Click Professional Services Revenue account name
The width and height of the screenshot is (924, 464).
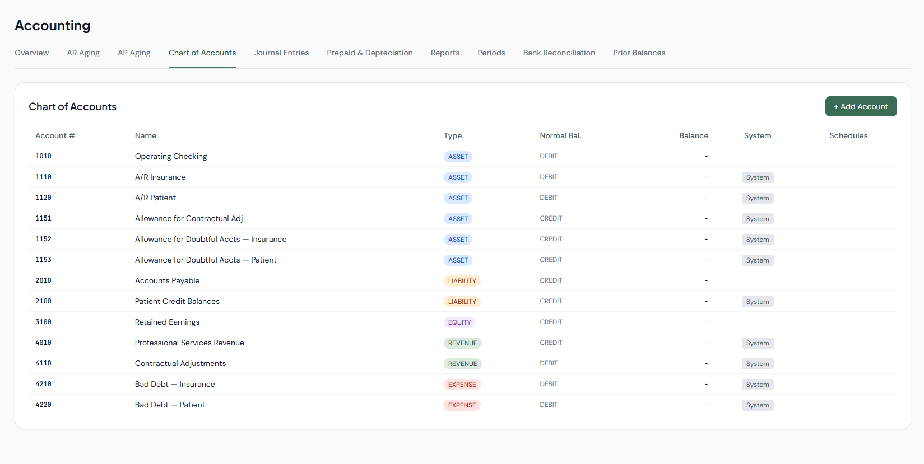(189, 343)
